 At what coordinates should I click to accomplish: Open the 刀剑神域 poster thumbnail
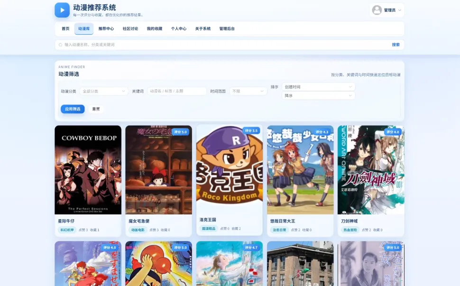click(x=371, y=170)
